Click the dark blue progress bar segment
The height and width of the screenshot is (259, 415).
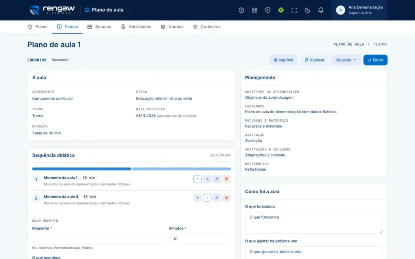pyautogui.click(x=81, y=169)
